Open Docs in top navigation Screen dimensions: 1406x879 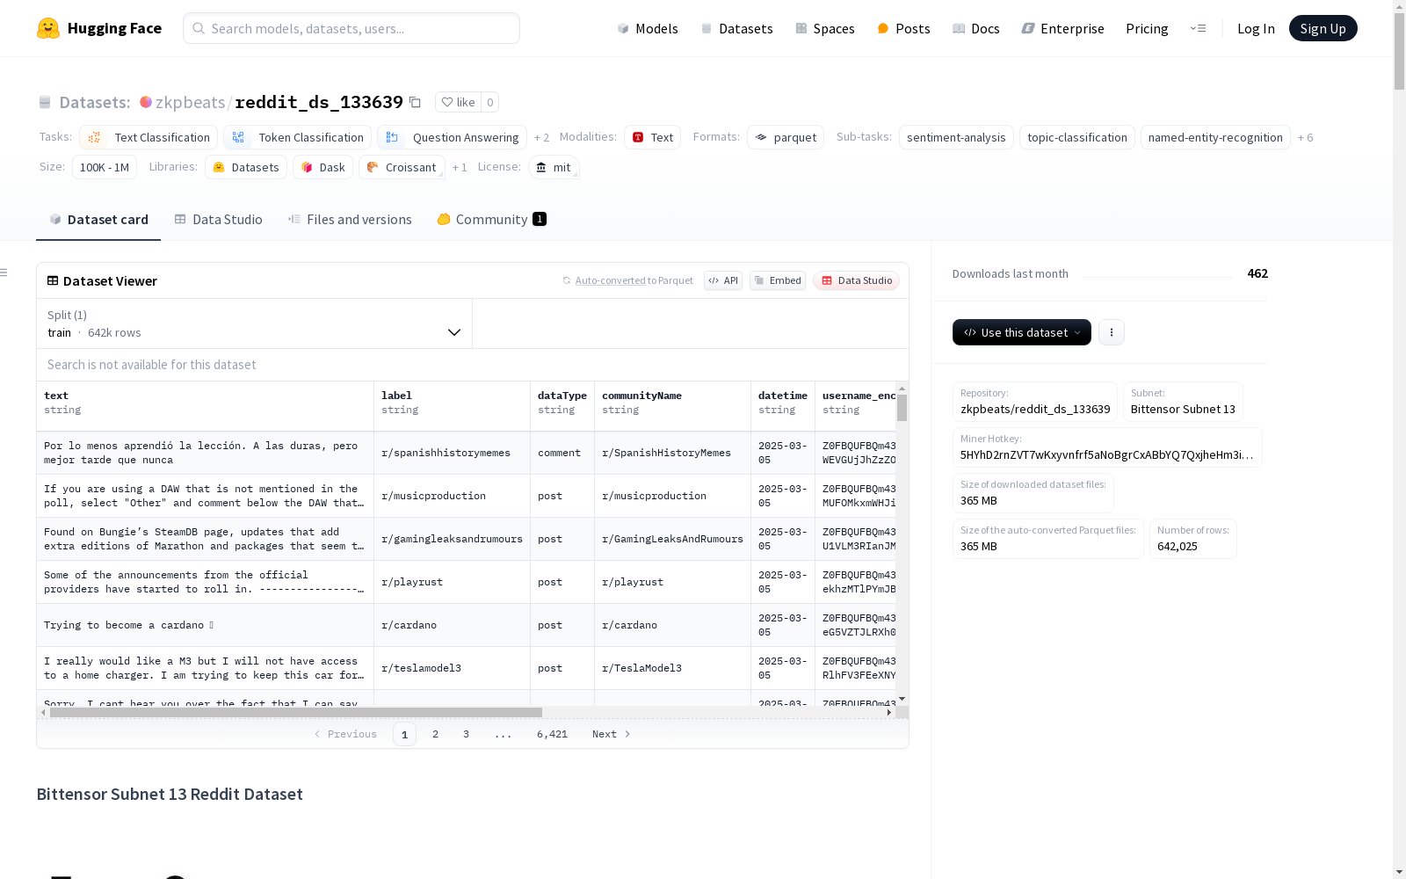coord(976,28)
